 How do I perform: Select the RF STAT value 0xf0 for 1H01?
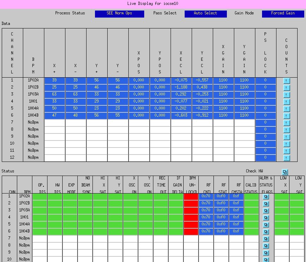point(221,217)
